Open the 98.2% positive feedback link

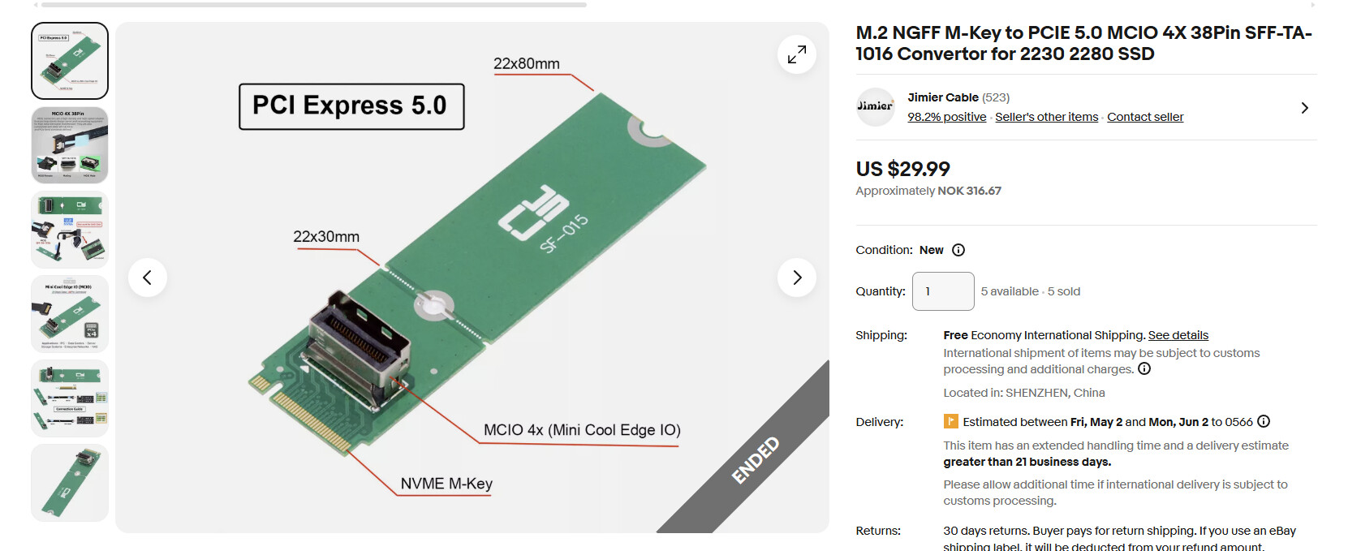947,117
